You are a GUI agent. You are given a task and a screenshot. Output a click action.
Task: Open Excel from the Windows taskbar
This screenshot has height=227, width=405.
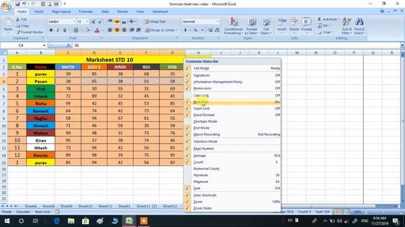point(129,221)
